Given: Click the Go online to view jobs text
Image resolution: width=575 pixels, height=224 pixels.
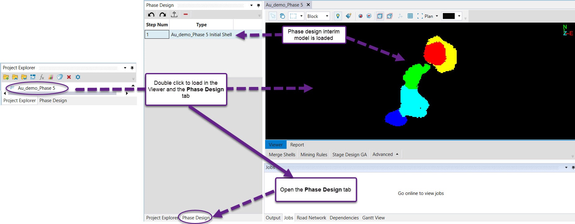Looking at the screenshot, I should pyautogui.click(x=421, y=193).
